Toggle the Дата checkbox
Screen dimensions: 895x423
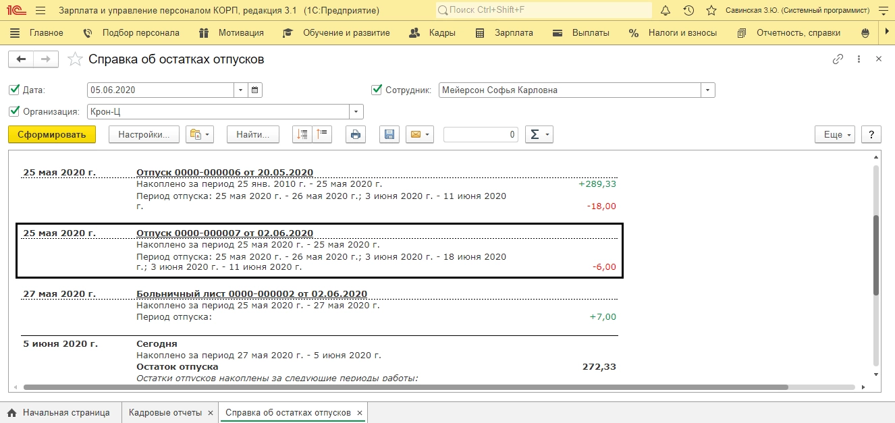14,90
